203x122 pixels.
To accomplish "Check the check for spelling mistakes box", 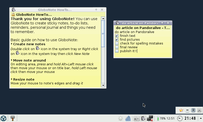I will point(117,43).
